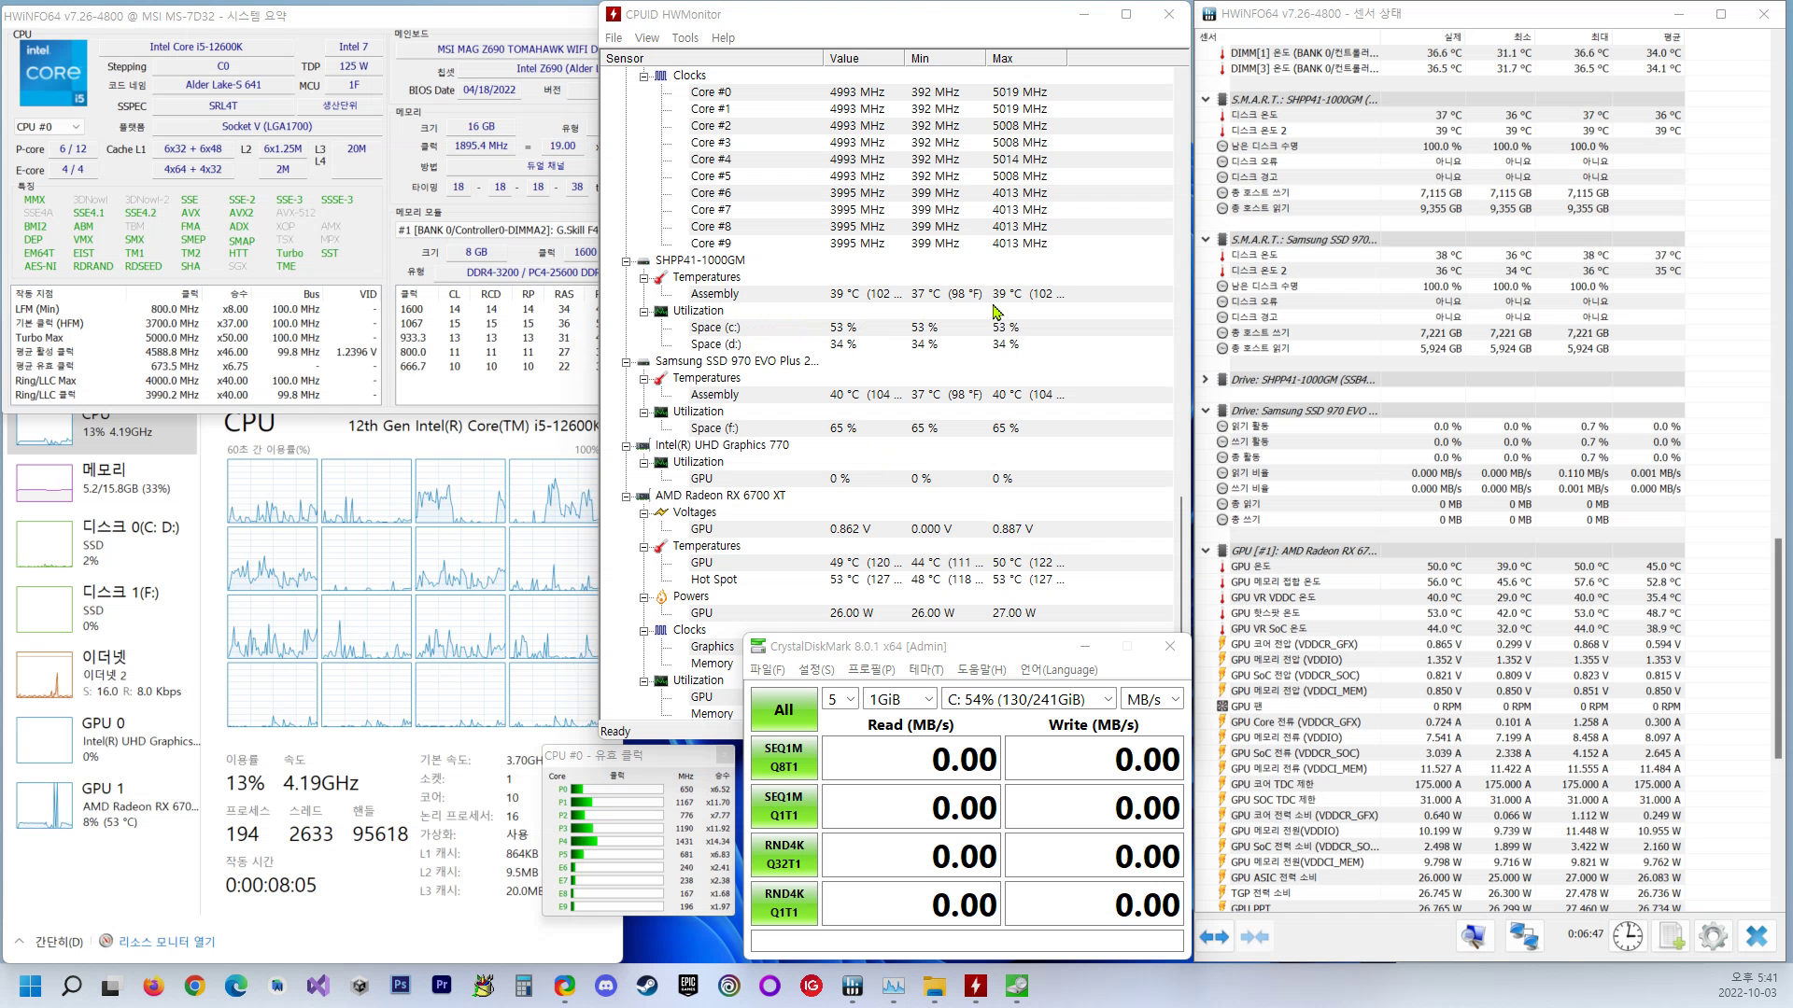Open the MB/s unit dropdown
Image resolution: width=1793 pixels, height=1008 pixels.
click(1152, 699)
